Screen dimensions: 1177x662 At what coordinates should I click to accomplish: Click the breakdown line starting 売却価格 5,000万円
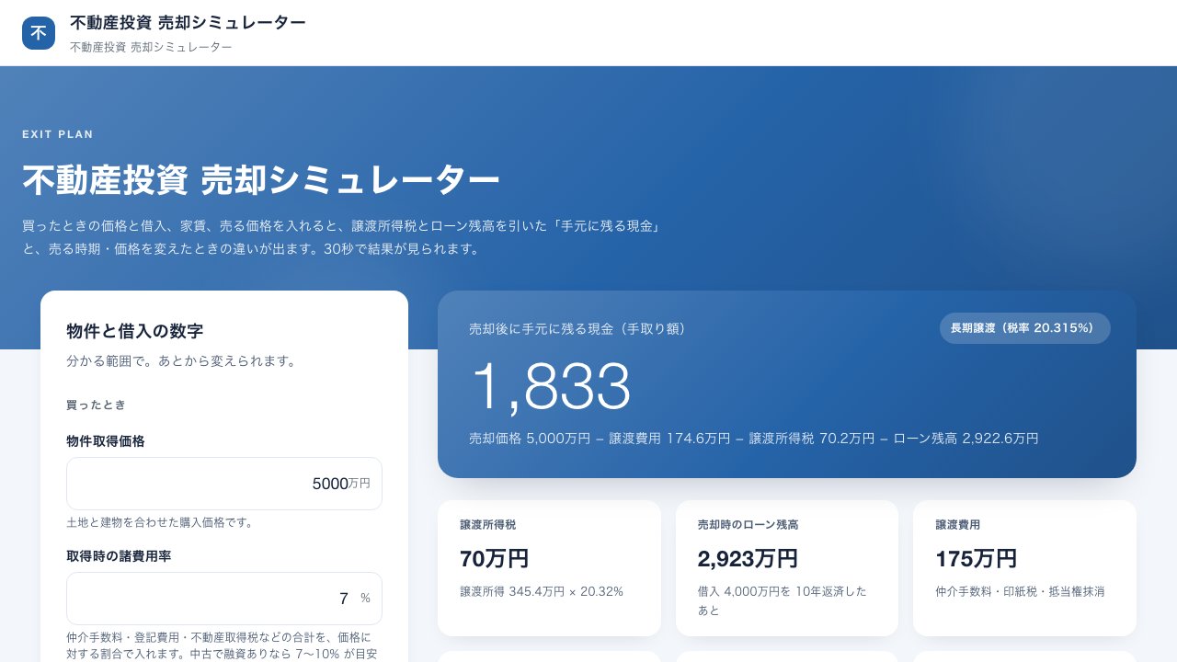point(753,439)
